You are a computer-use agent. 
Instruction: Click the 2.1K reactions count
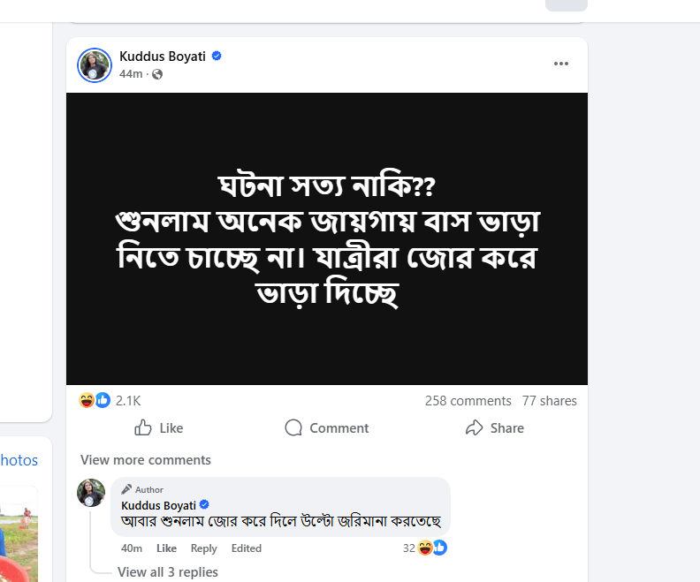(128, 401)
